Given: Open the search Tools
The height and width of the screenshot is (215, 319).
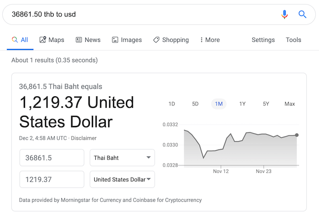Looking at the screenshot, I should (x=293, y=40).
